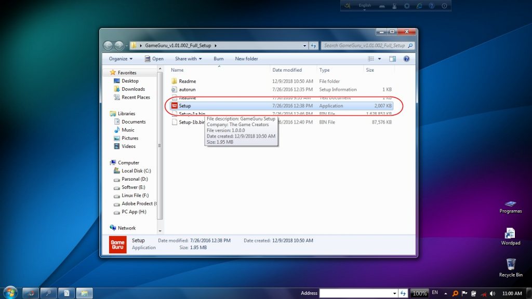Click the shield help icon in top bar
The height and width of the screenshot is (299, 532).
pos(432,6)
